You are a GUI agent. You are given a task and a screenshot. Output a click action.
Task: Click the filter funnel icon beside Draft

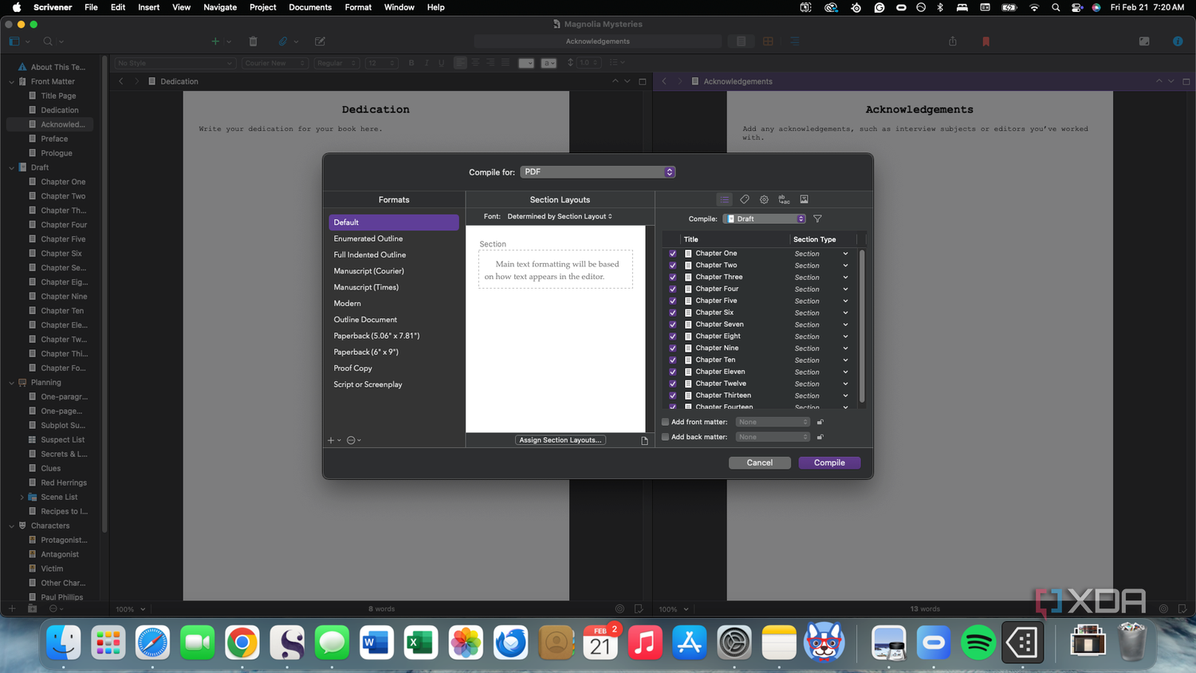point(817,218)
